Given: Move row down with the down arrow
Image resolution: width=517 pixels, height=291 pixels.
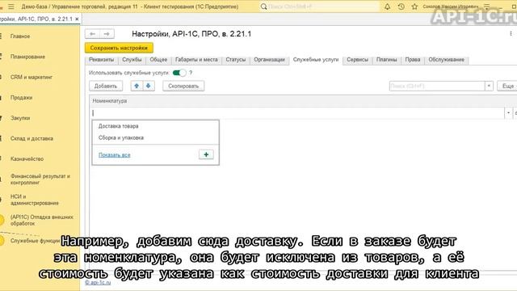Looking at the screenshot, I should click(x=149, y=86).
